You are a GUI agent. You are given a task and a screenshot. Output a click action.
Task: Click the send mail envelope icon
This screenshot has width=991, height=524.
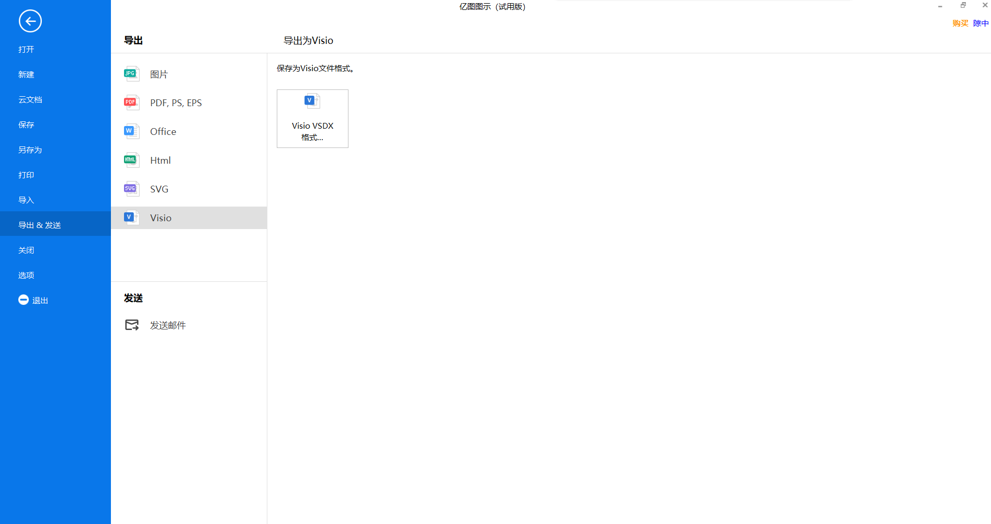pyautogui.click(x=132, y=325)
